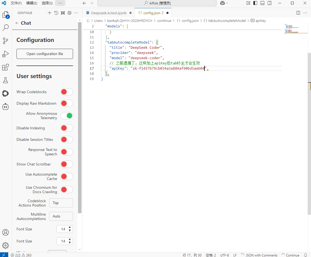Open remote window indicator in status bar
This screenshot has width=311, height=257.
point(4,255)
